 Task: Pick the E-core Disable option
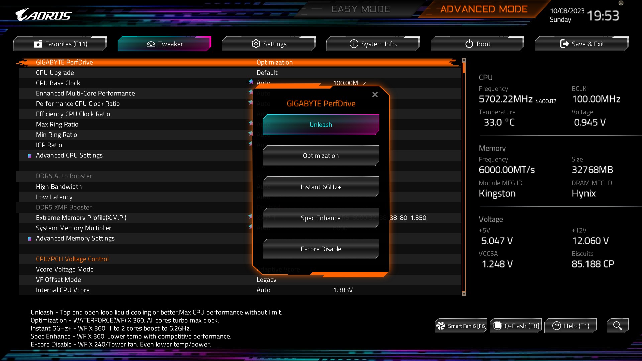click(x=321, y=249)
